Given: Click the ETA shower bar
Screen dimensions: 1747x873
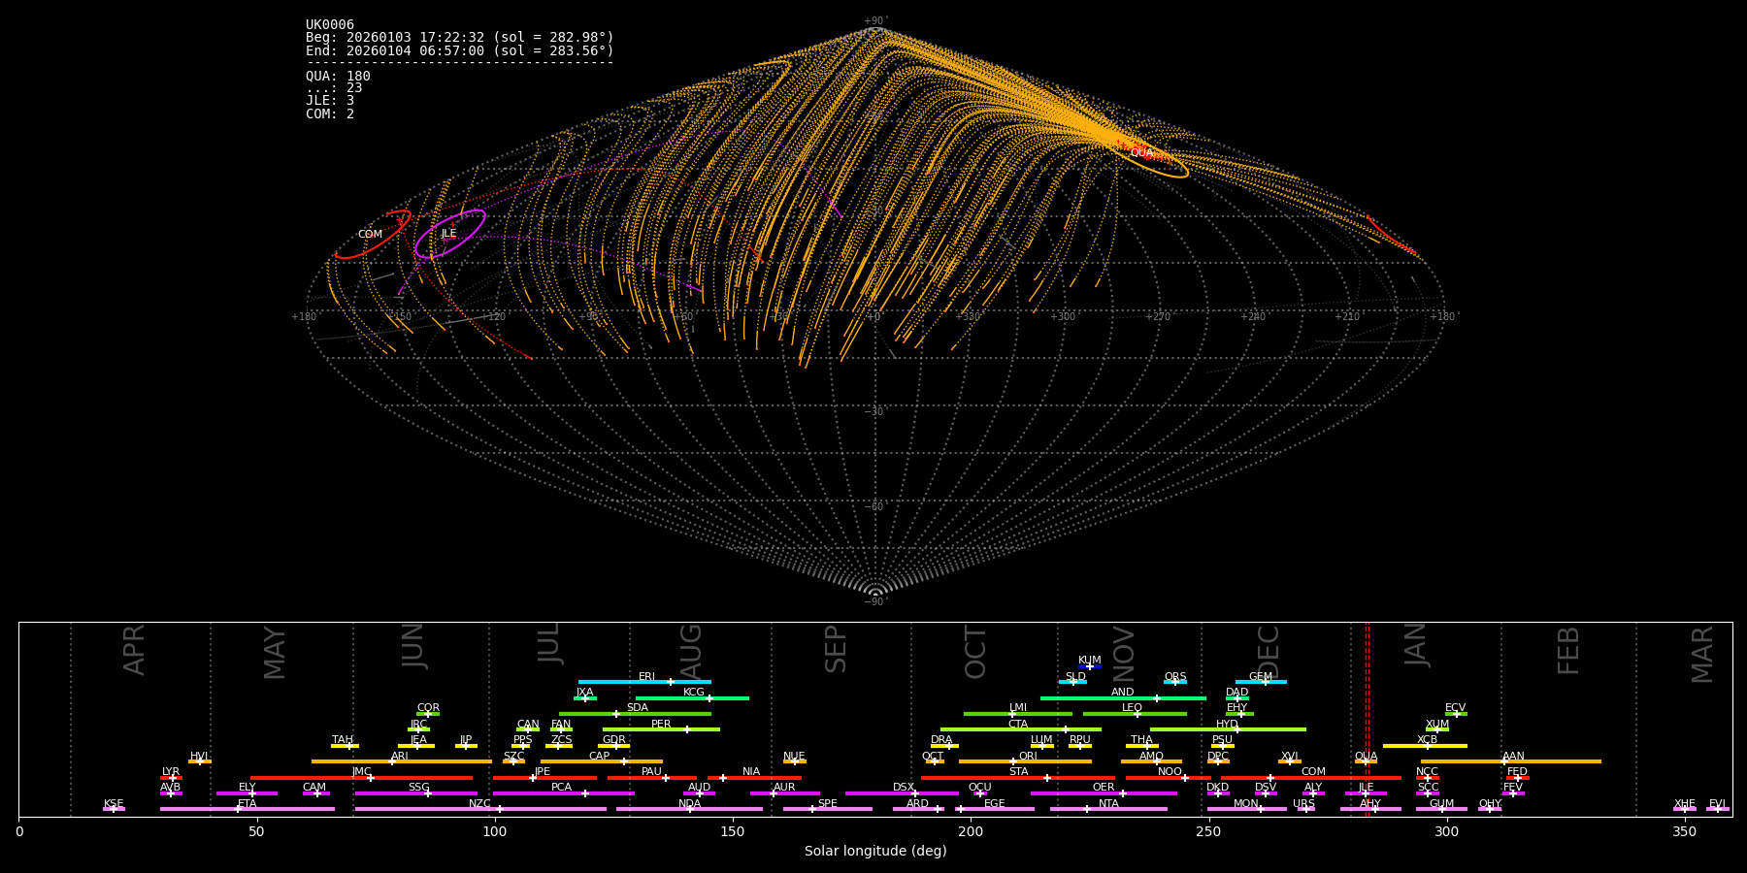Looking at the screenshot, I should [247, 809].
